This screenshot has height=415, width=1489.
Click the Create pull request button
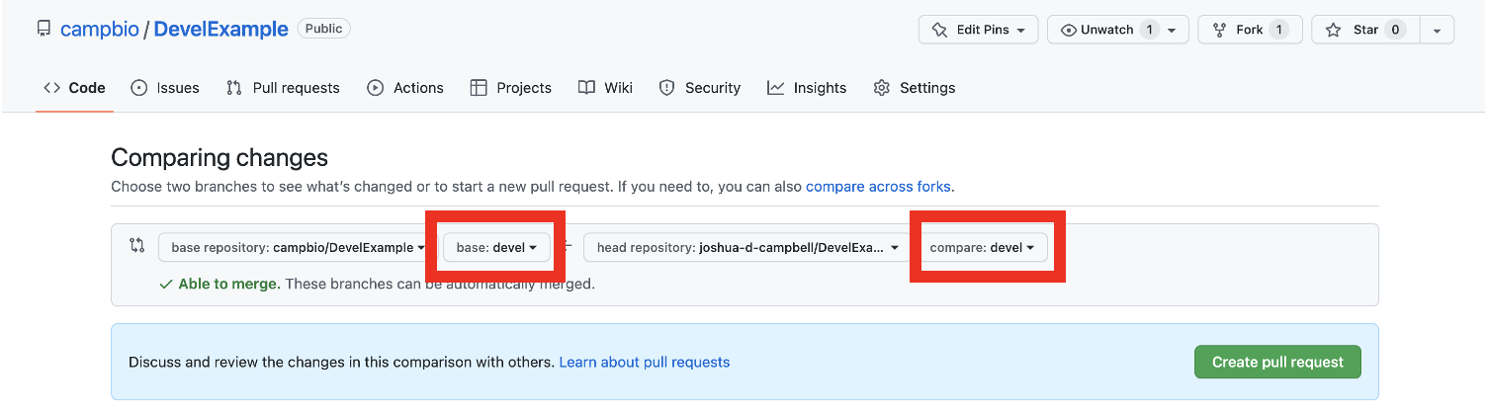coord(1277,362)
